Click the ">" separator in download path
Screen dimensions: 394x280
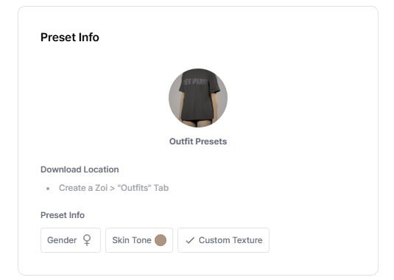[x=113, y=188]
